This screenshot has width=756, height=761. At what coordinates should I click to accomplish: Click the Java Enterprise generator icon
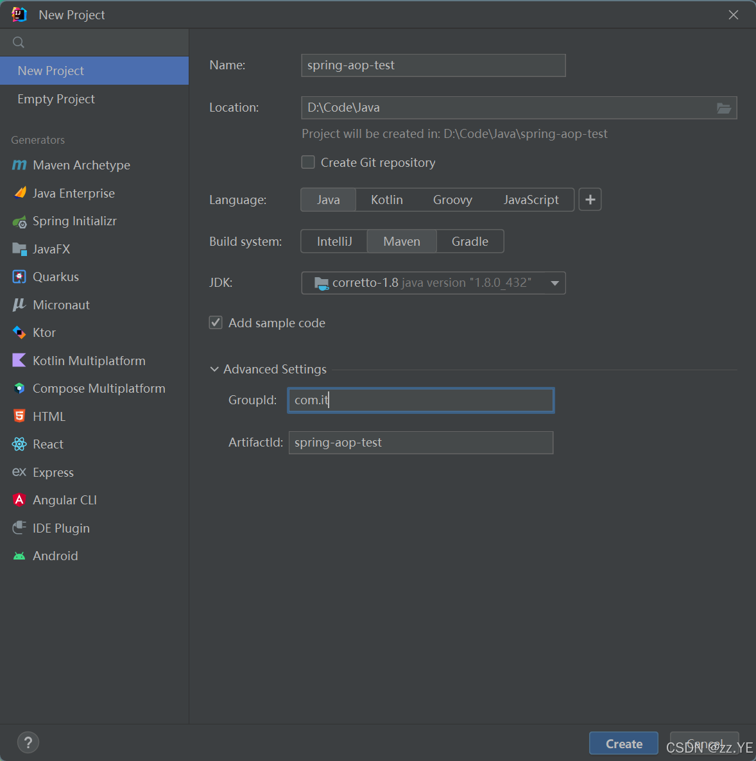click(19, 193)
